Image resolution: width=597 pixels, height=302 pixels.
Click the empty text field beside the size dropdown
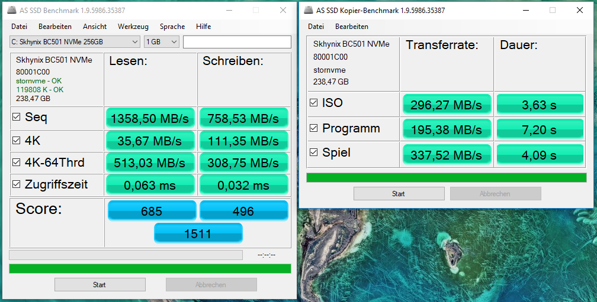[x=237, y=42]
